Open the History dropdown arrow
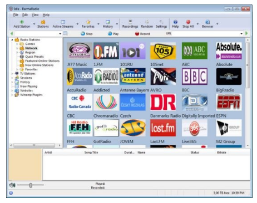257x203 pixels. coord(117,24)
